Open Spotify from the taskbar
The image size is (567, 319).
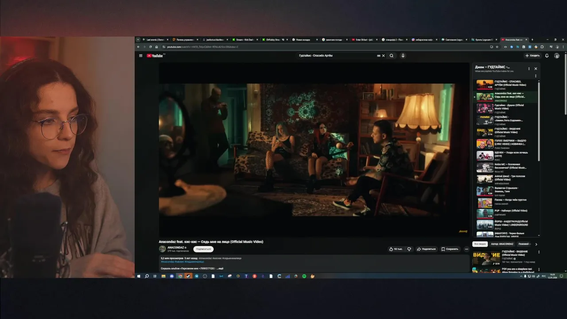[304, 276]
